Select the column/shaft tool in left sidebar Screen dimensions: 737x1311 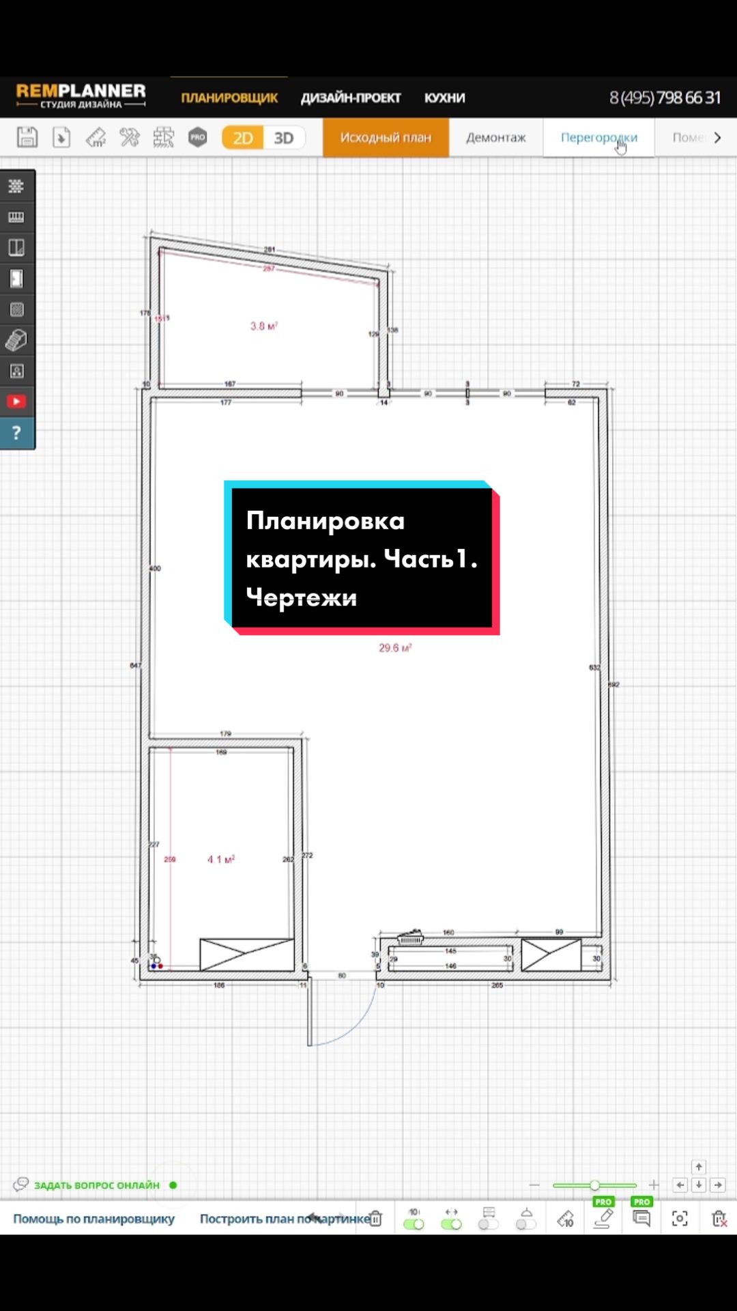pos(16,309)
